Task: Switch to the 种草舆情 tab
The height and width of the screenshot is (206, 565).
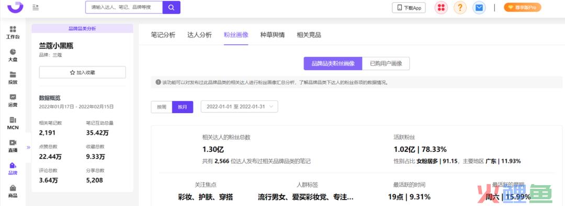Action: click(273, 35)
